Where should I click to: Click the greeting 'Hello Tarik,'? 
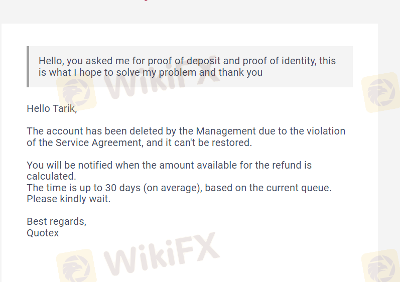[52, 108]
